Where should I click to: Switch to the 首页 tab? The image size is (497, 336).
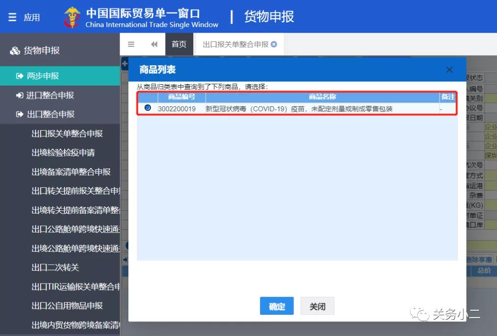click(179, 44)
